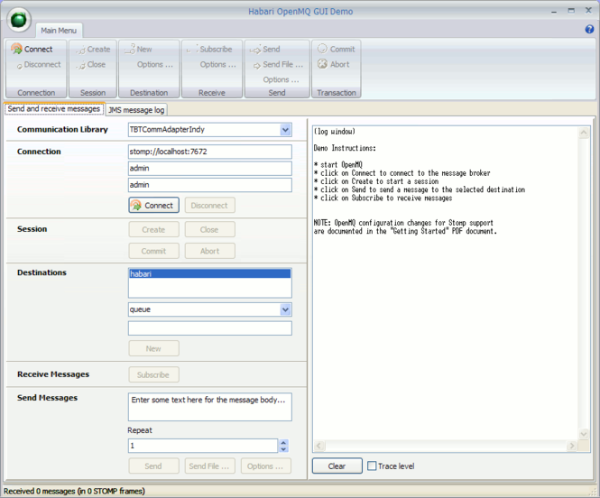The image size is (600, 498).
Task: Click the Send button under Send Messages
Action: coord(153,466)
